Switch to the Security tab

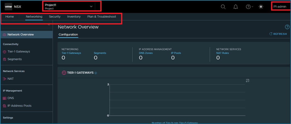55,17
